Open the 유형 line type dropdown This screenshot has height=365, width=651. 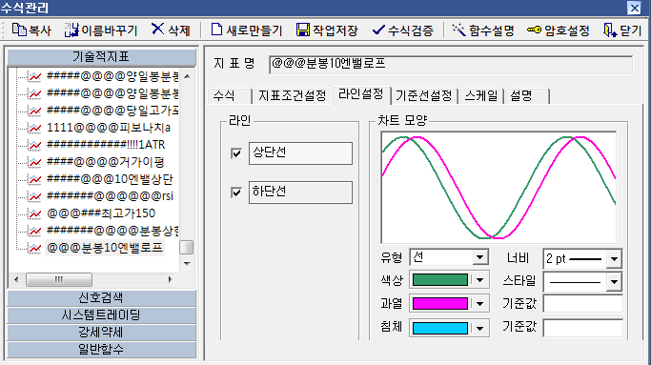click(480, 257)
